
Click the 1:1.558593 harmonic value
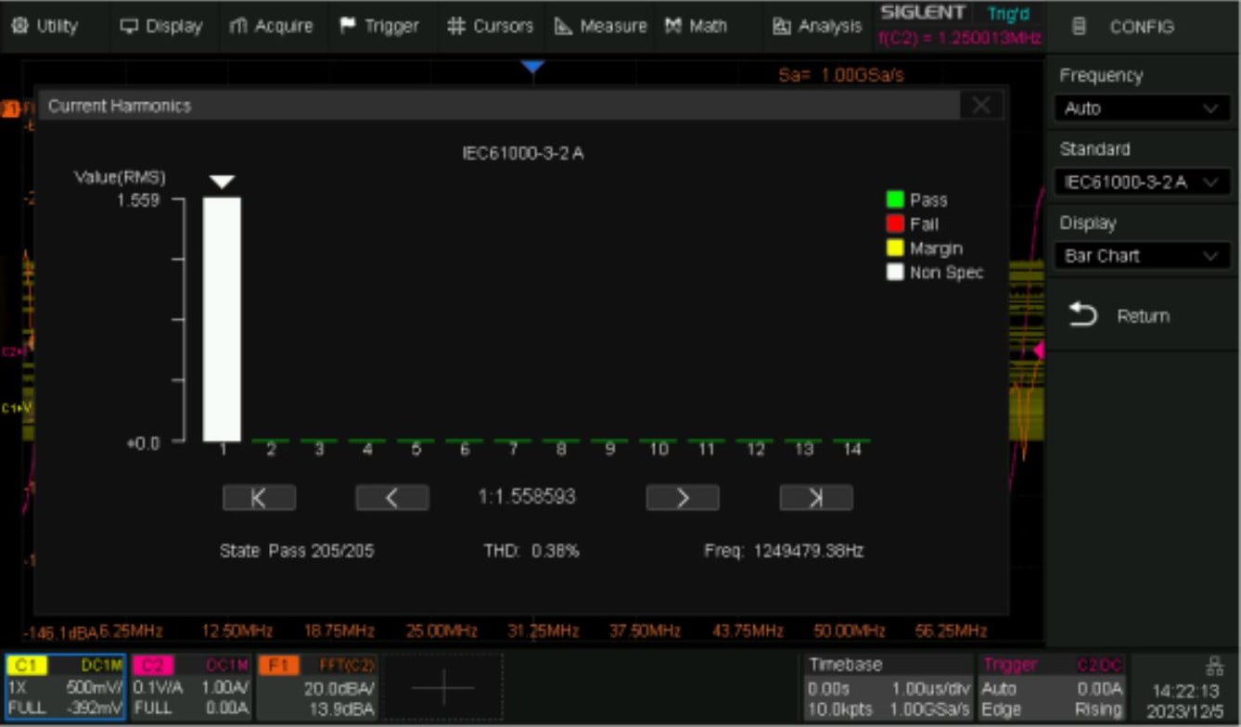(527, 497)
